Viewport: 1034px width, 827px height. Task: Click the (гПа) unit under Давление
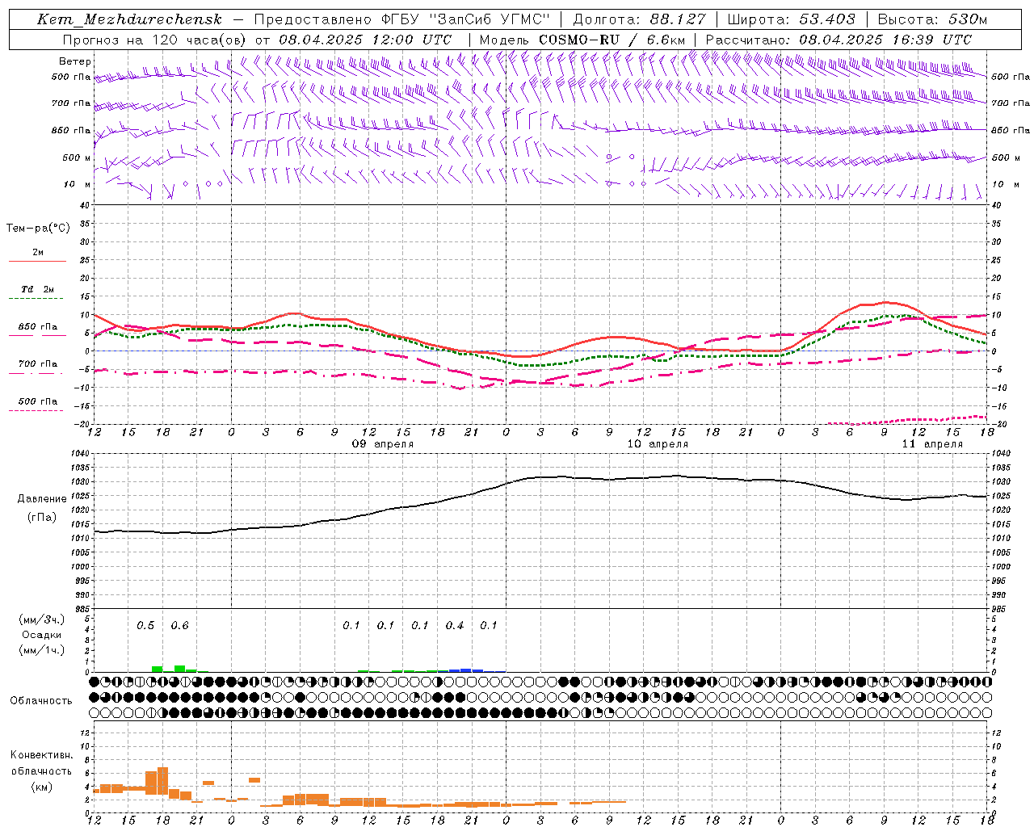coord(40,518)
